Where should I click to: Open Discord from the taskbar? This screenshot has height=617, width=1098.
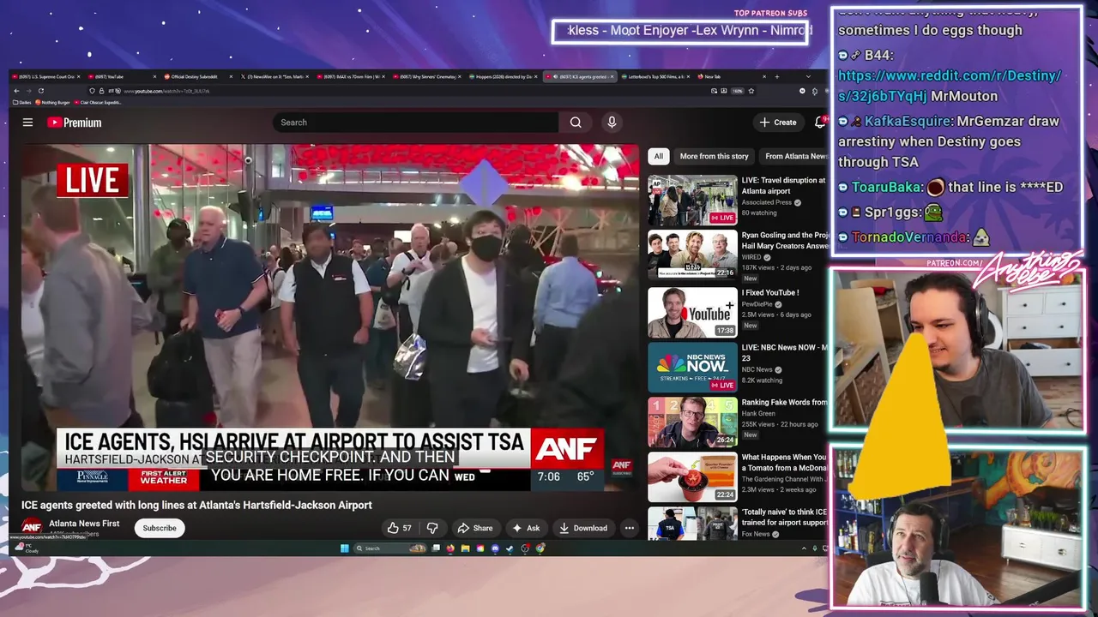pyautogui.click(x=495, y=548)
